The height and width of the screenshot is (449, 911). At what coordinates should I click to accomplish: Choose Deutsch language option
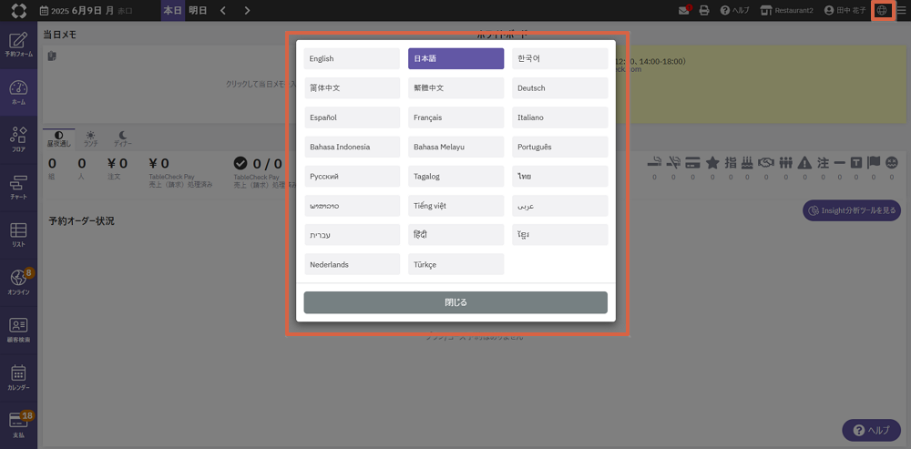[x=560, y=88]
